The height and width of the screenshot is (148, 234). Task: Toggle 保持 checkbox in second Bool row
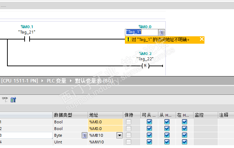pyautogui.click(x=128, y=129)
